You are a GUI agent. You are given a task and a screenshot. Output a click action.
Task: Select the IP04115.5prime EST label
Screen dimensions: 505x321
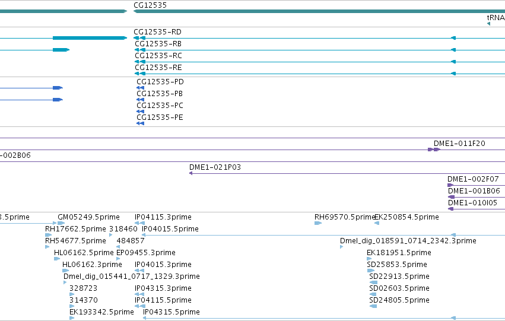coord(163,300)
